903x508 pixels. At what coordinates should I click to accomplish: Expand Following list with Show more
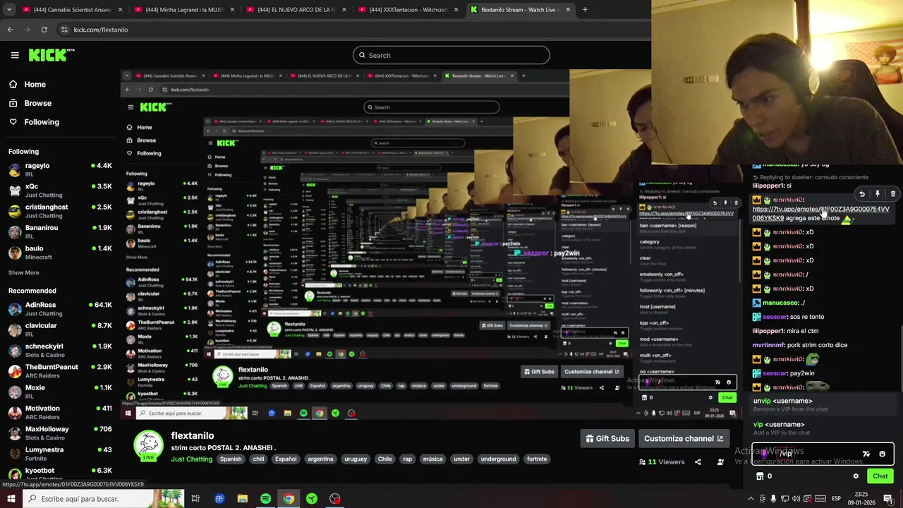tap(23, 273)
